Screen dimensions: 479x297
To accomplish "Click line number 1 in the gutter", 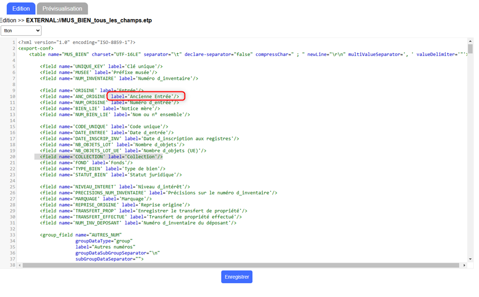I will click(14, 42).
